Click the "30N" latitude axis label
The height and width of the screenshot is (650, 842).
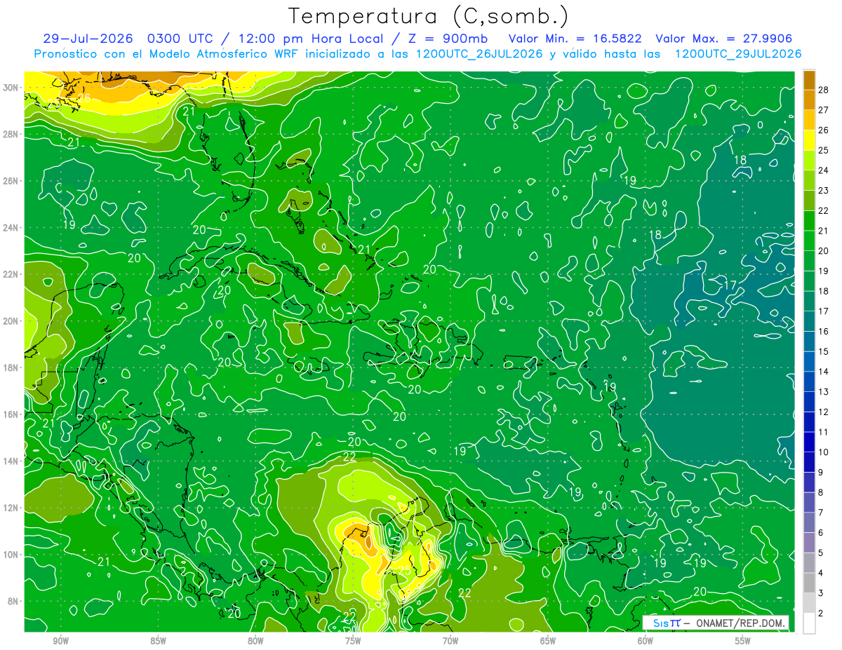pos(12,88)
